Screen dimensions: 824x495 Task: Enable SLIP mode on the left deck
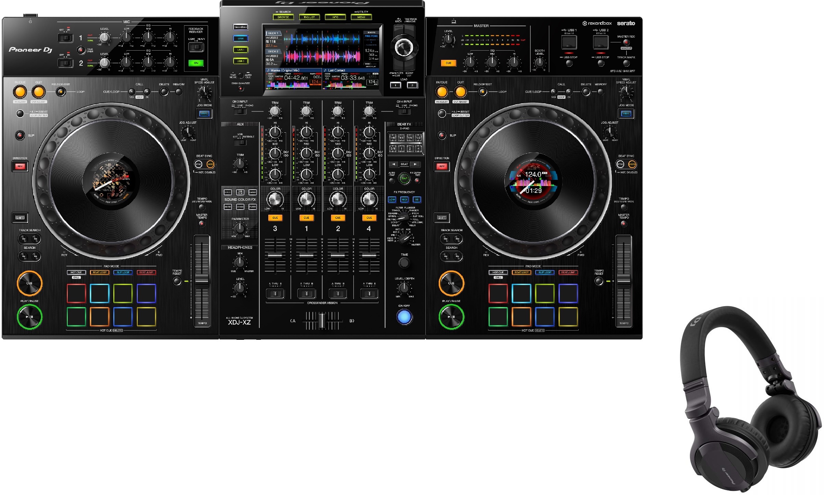coord(20,135)
